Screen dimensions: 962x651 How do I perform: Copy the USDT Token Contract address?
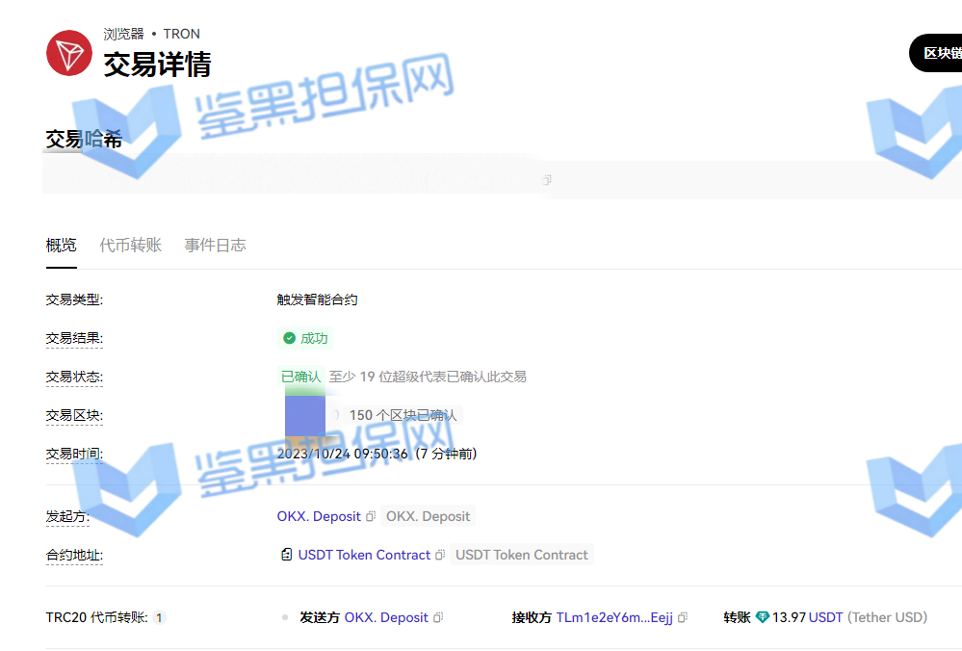[440, 556]
